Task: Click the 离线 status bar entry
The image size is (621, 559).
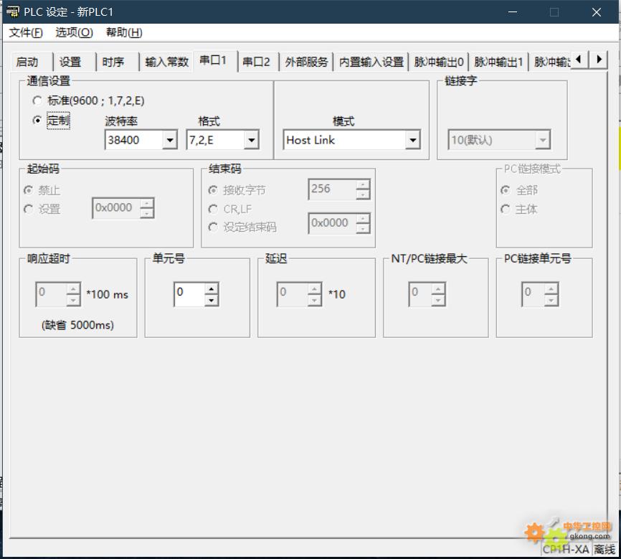Action: click(605, 550)
